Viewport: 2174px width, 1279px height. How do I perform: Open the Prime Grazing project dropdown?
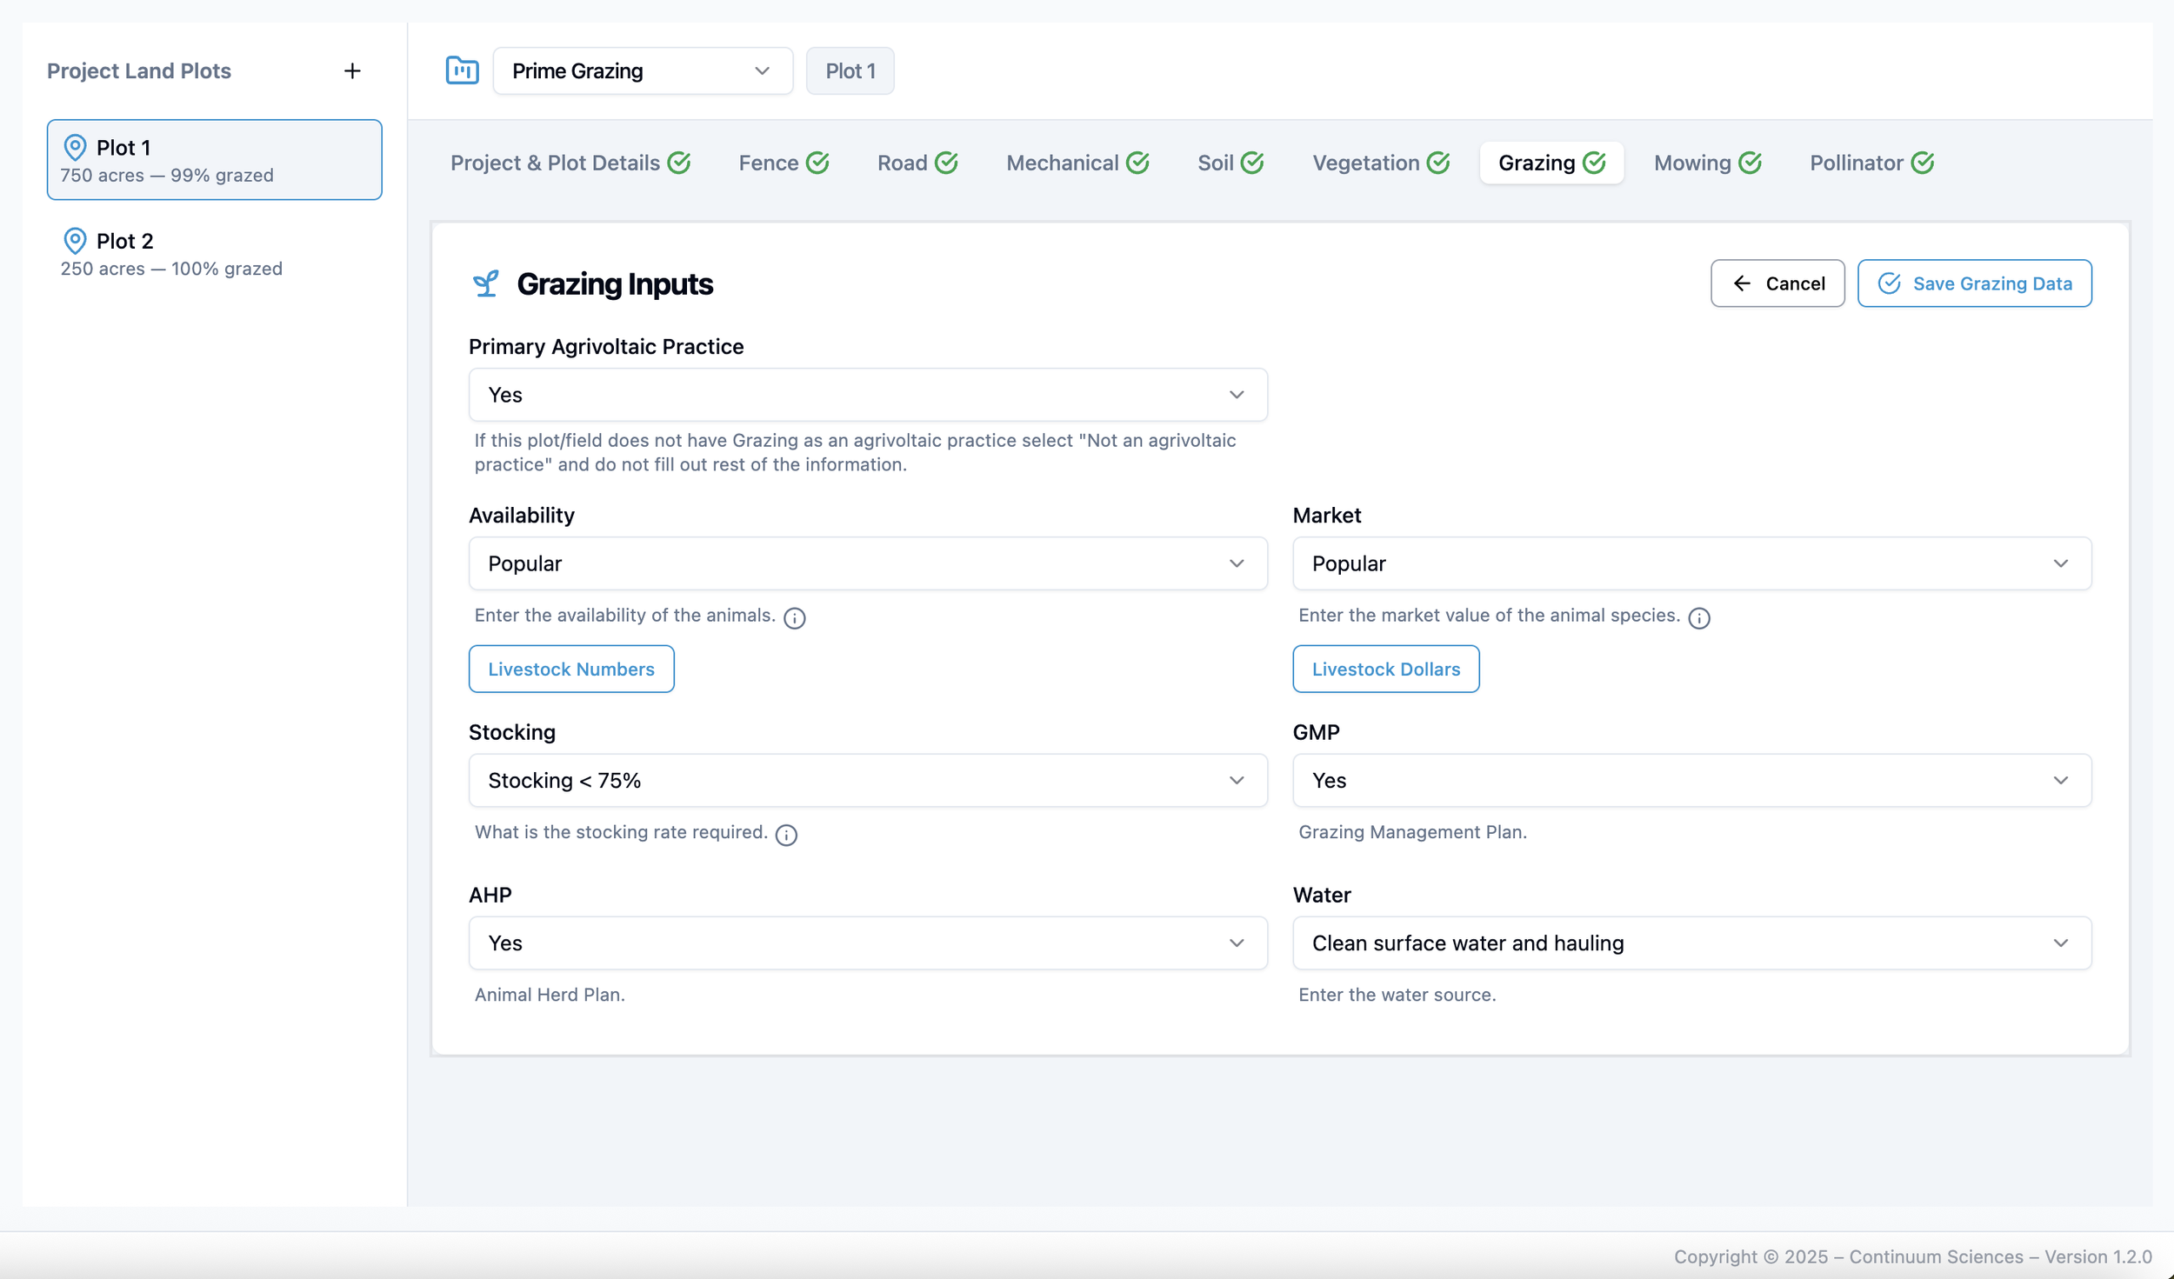[x=642, y=71]
